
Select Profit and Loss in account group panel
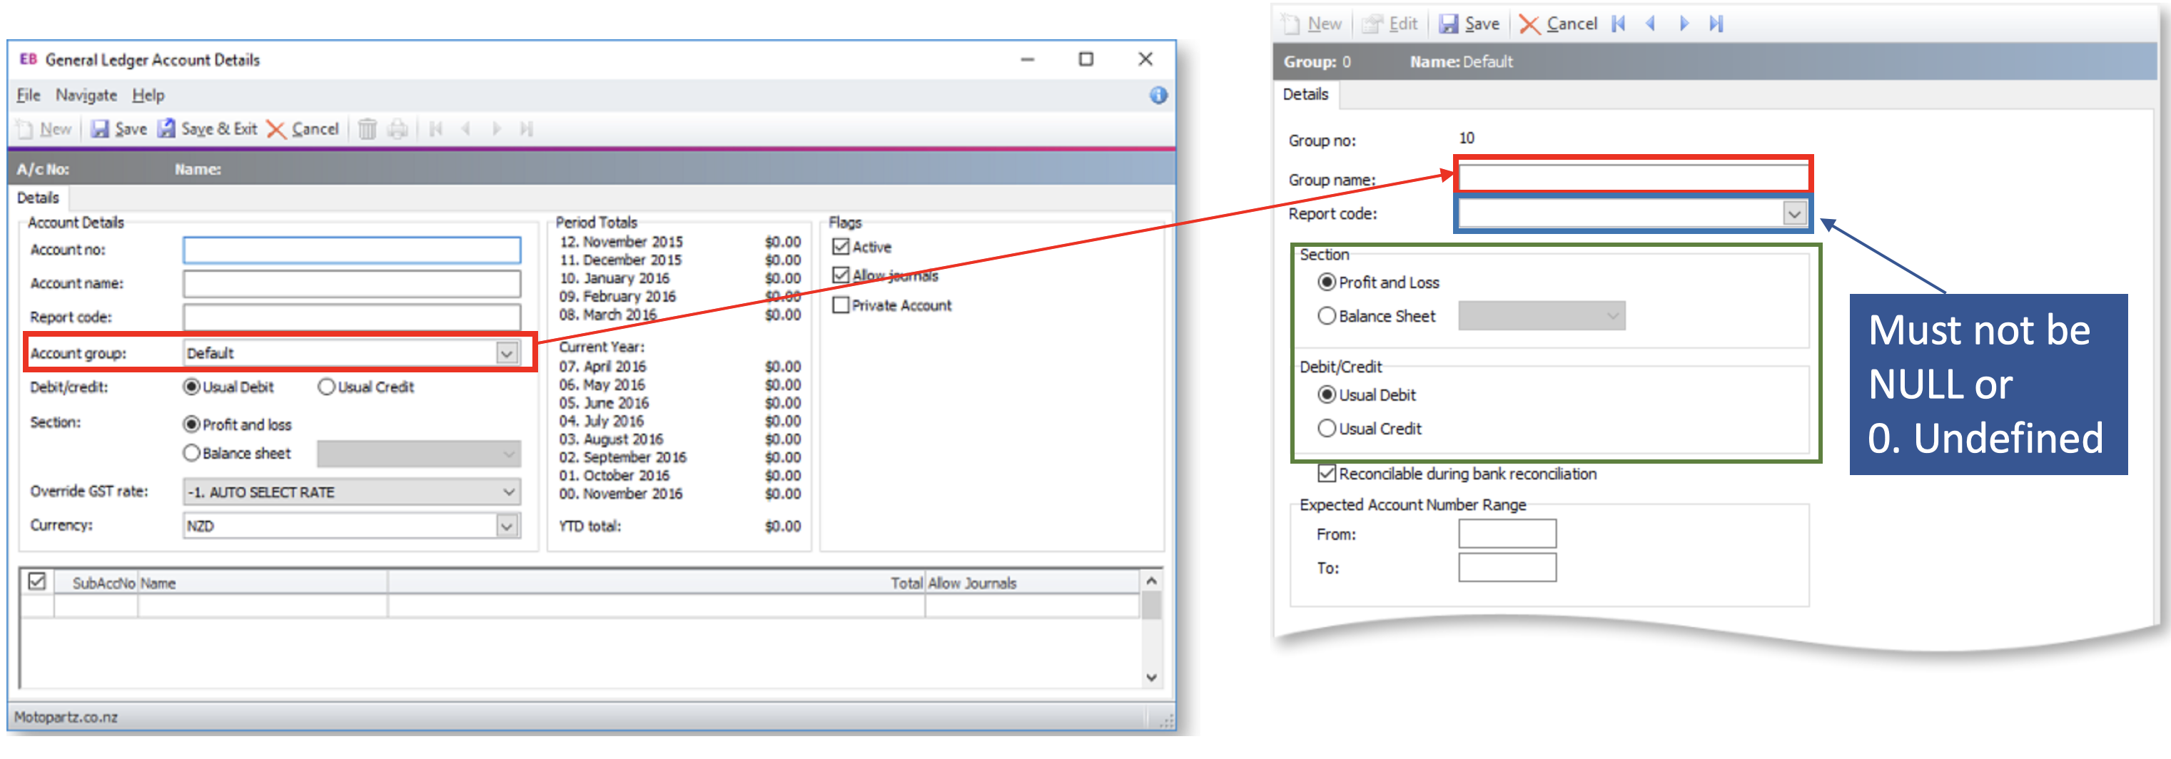click(1327, 282)
